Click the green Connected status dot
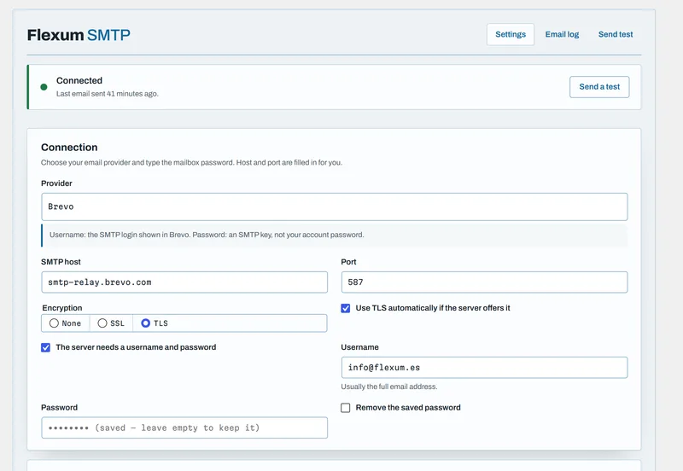The image size is (683, 471). [44, 87]
